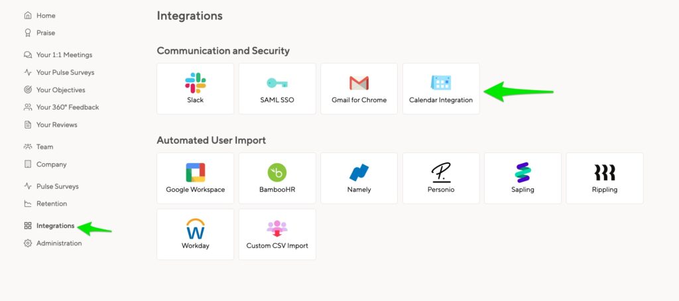Screen dimensions: 679x301
Task: Click the Custom CSV Import people icon
Action: click(x=277, y=229)
